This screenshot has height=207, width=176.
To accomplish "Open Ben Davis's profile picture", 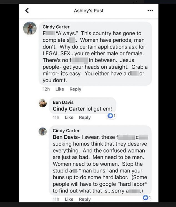I will click(43, 103).
